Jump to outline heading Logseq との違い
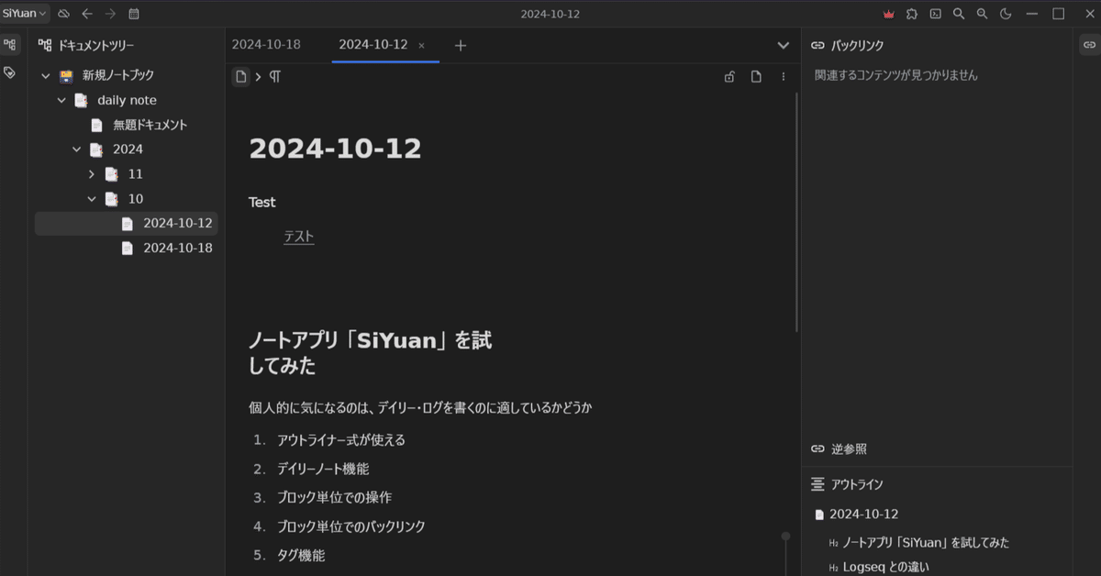The width and height of the screenshot is (1101, 576). point(885,568)
